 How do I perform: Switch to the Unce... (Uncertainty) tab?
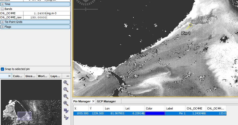coord(31,76)
